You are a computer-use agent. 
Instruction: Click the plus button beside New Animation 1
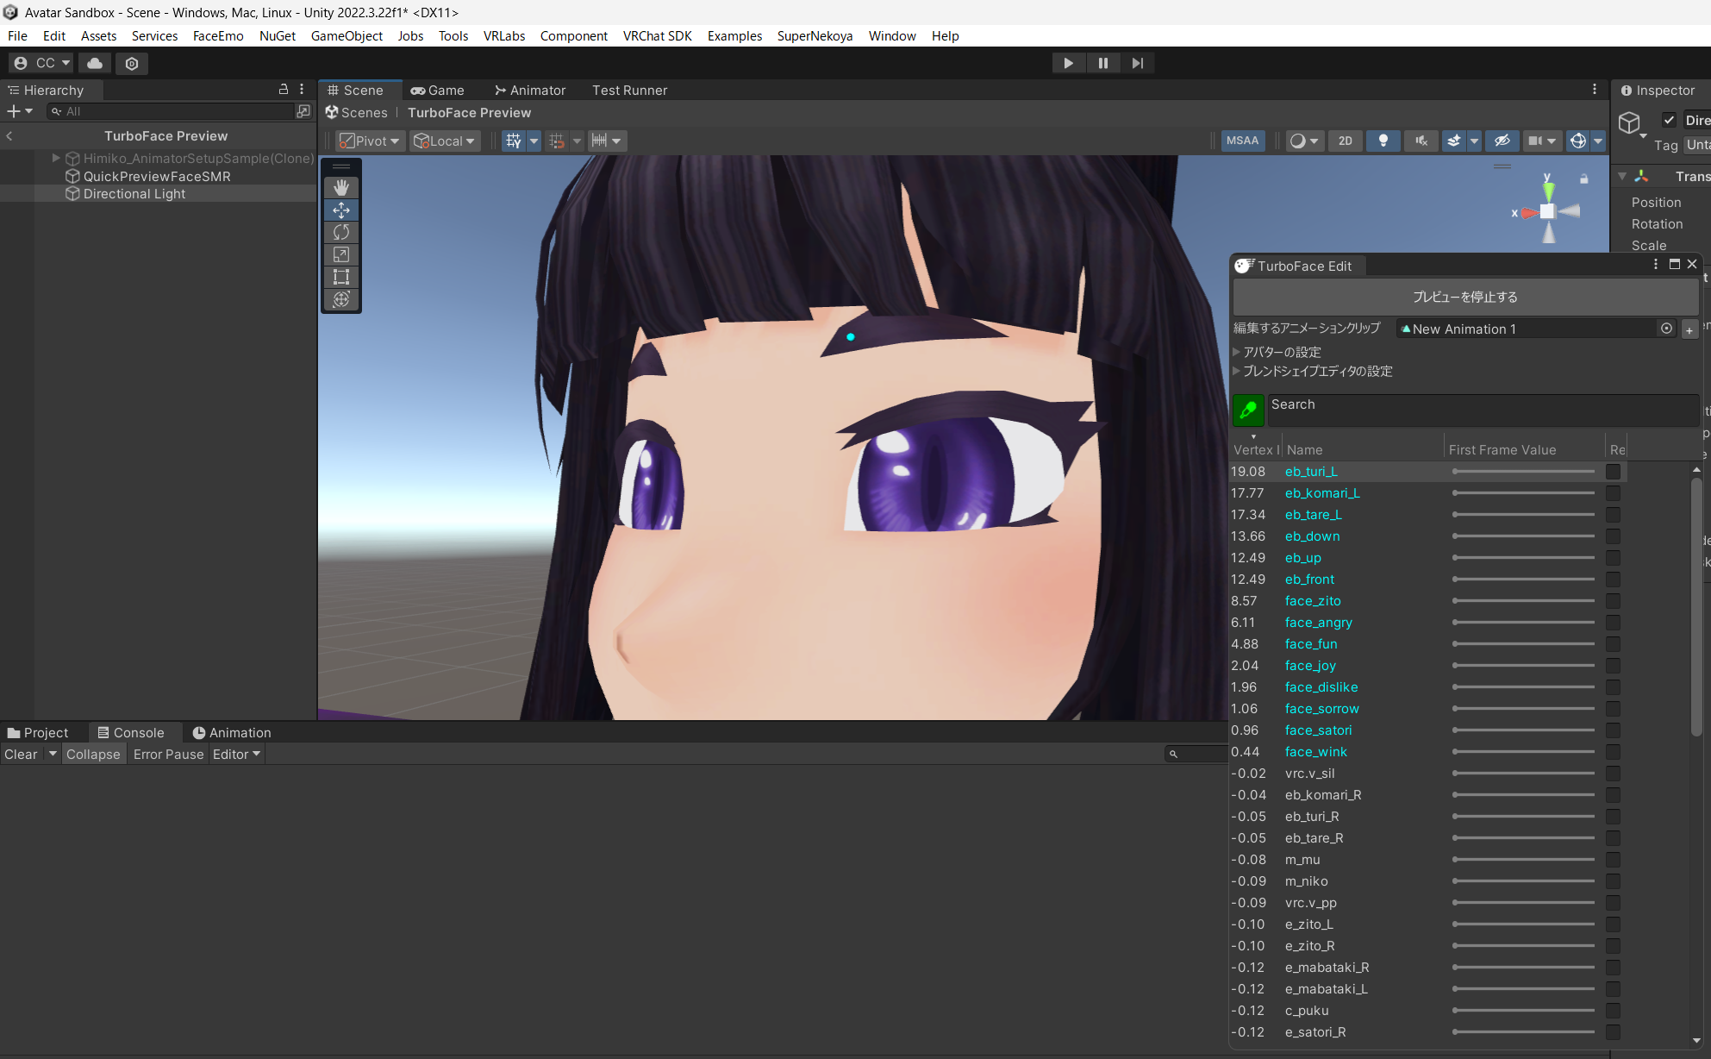pyautogui.click(x=1689, y=329)
